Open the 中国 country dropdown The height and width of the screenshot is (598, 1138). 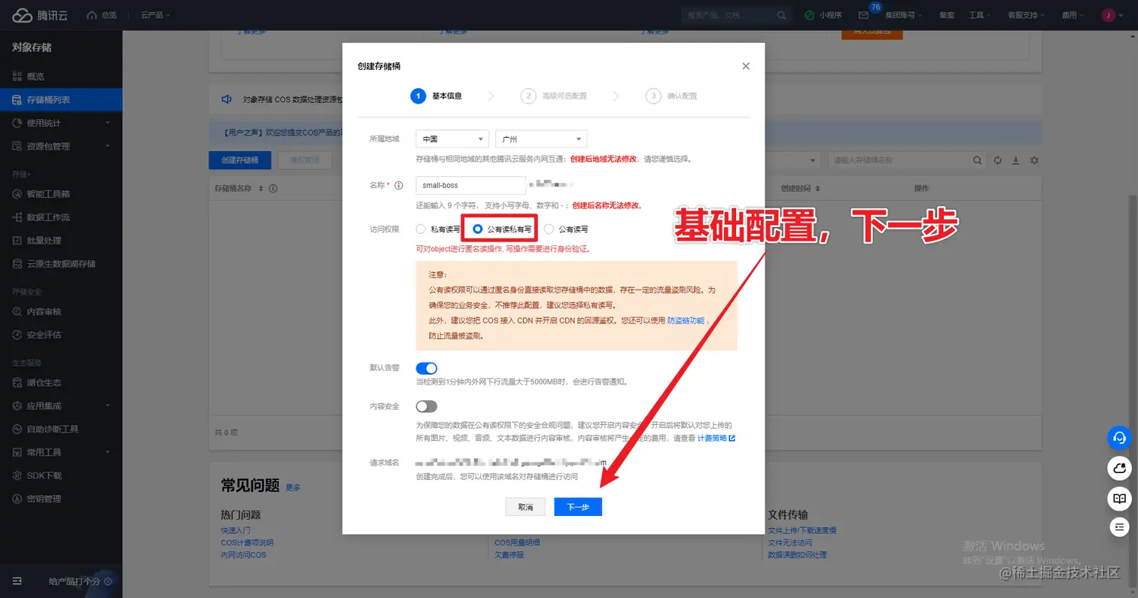point(452,139)
